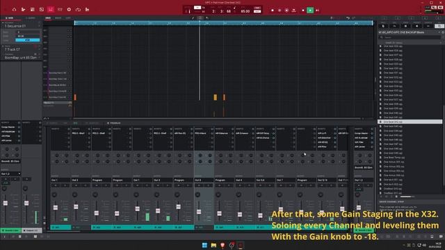The image size is (445, 250).
Task: Toggle the AIR Distortion insert on/off
Action: 335,137
